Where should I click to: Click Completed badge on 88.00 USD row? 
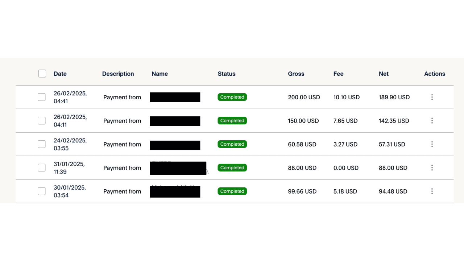click(x=232, y=168)
